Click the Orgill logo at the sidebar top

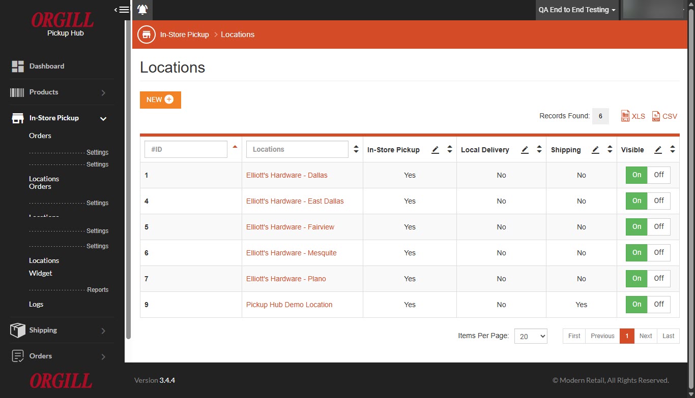point(63,20)
